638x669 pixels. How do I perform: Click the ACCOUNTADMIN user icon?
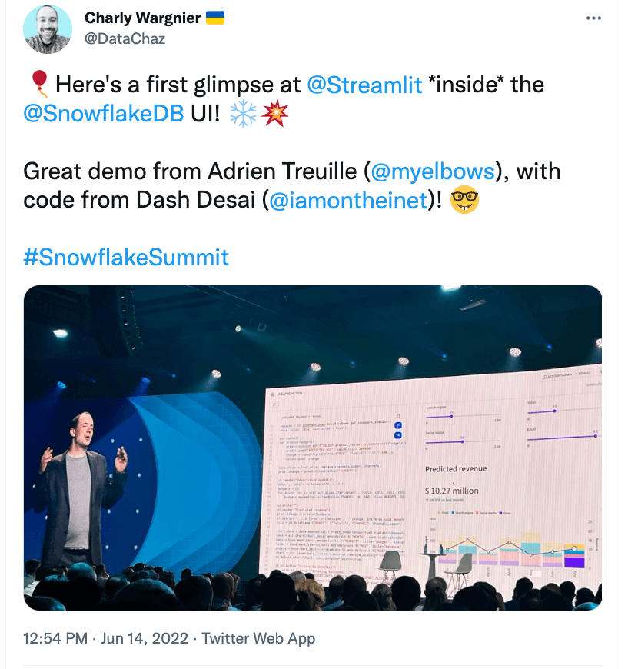point(544,376)
